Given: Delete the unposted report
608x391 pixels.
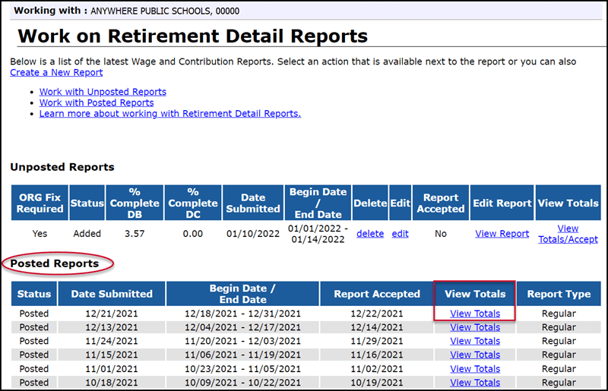Looking at the screenshot, I should pyautogui.click(x=370, y=234).
